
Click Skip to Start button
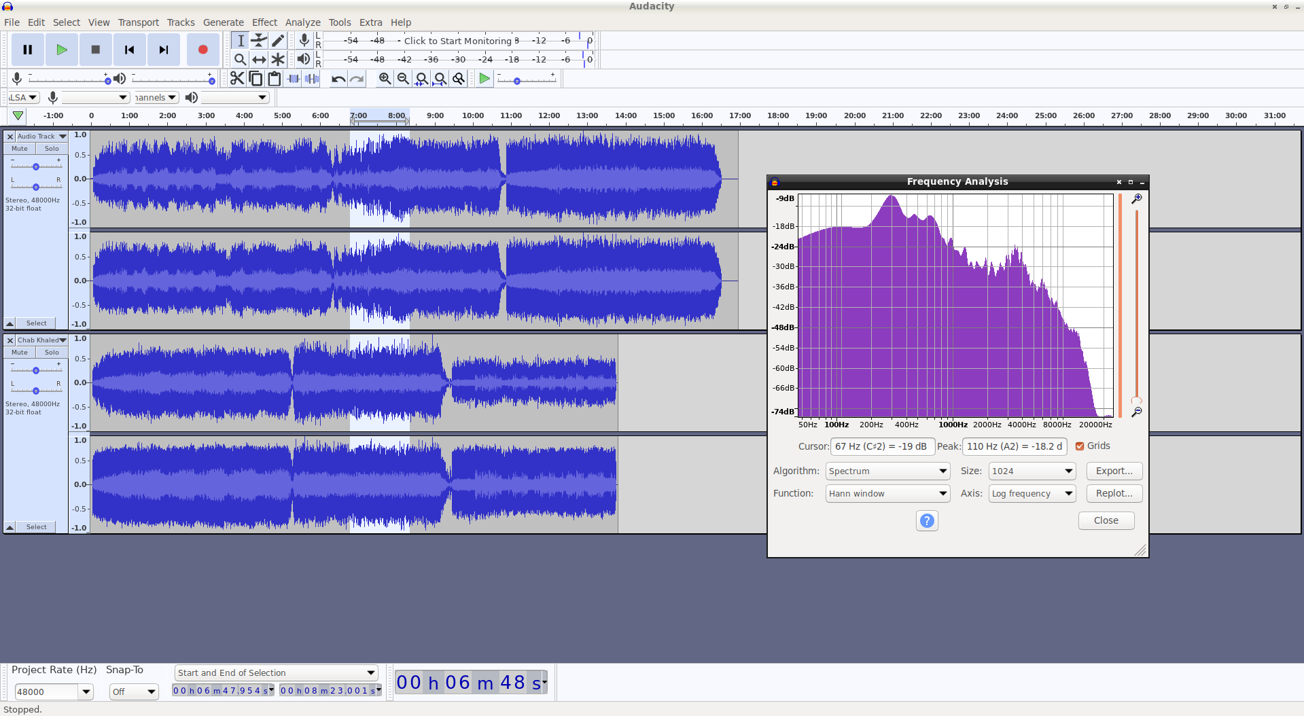tap(129, 50)
